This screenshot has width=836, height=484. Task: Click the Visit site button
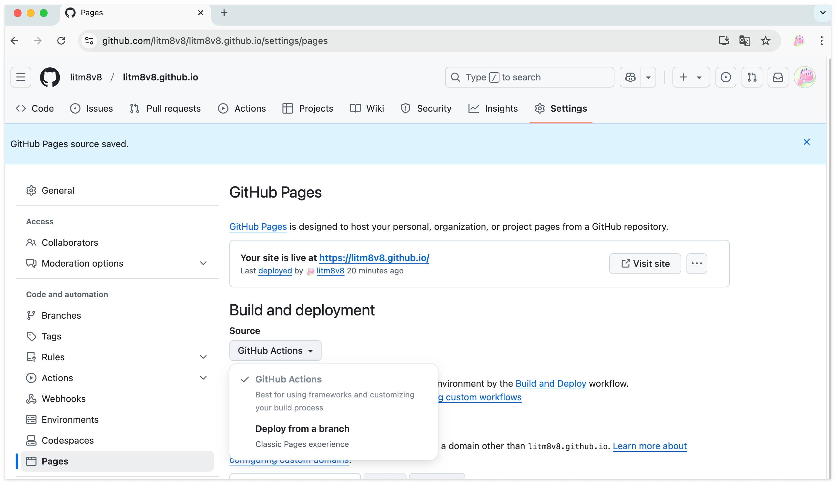coord(645,264)
